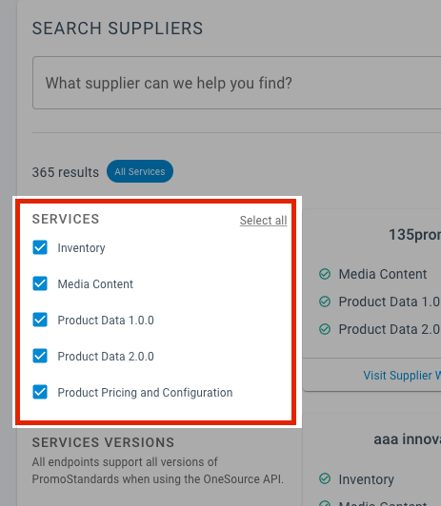The image size is (441, 506).
Task: Uncheck Product Data 1.0.0 checkbox
Action: pos(40,320)
